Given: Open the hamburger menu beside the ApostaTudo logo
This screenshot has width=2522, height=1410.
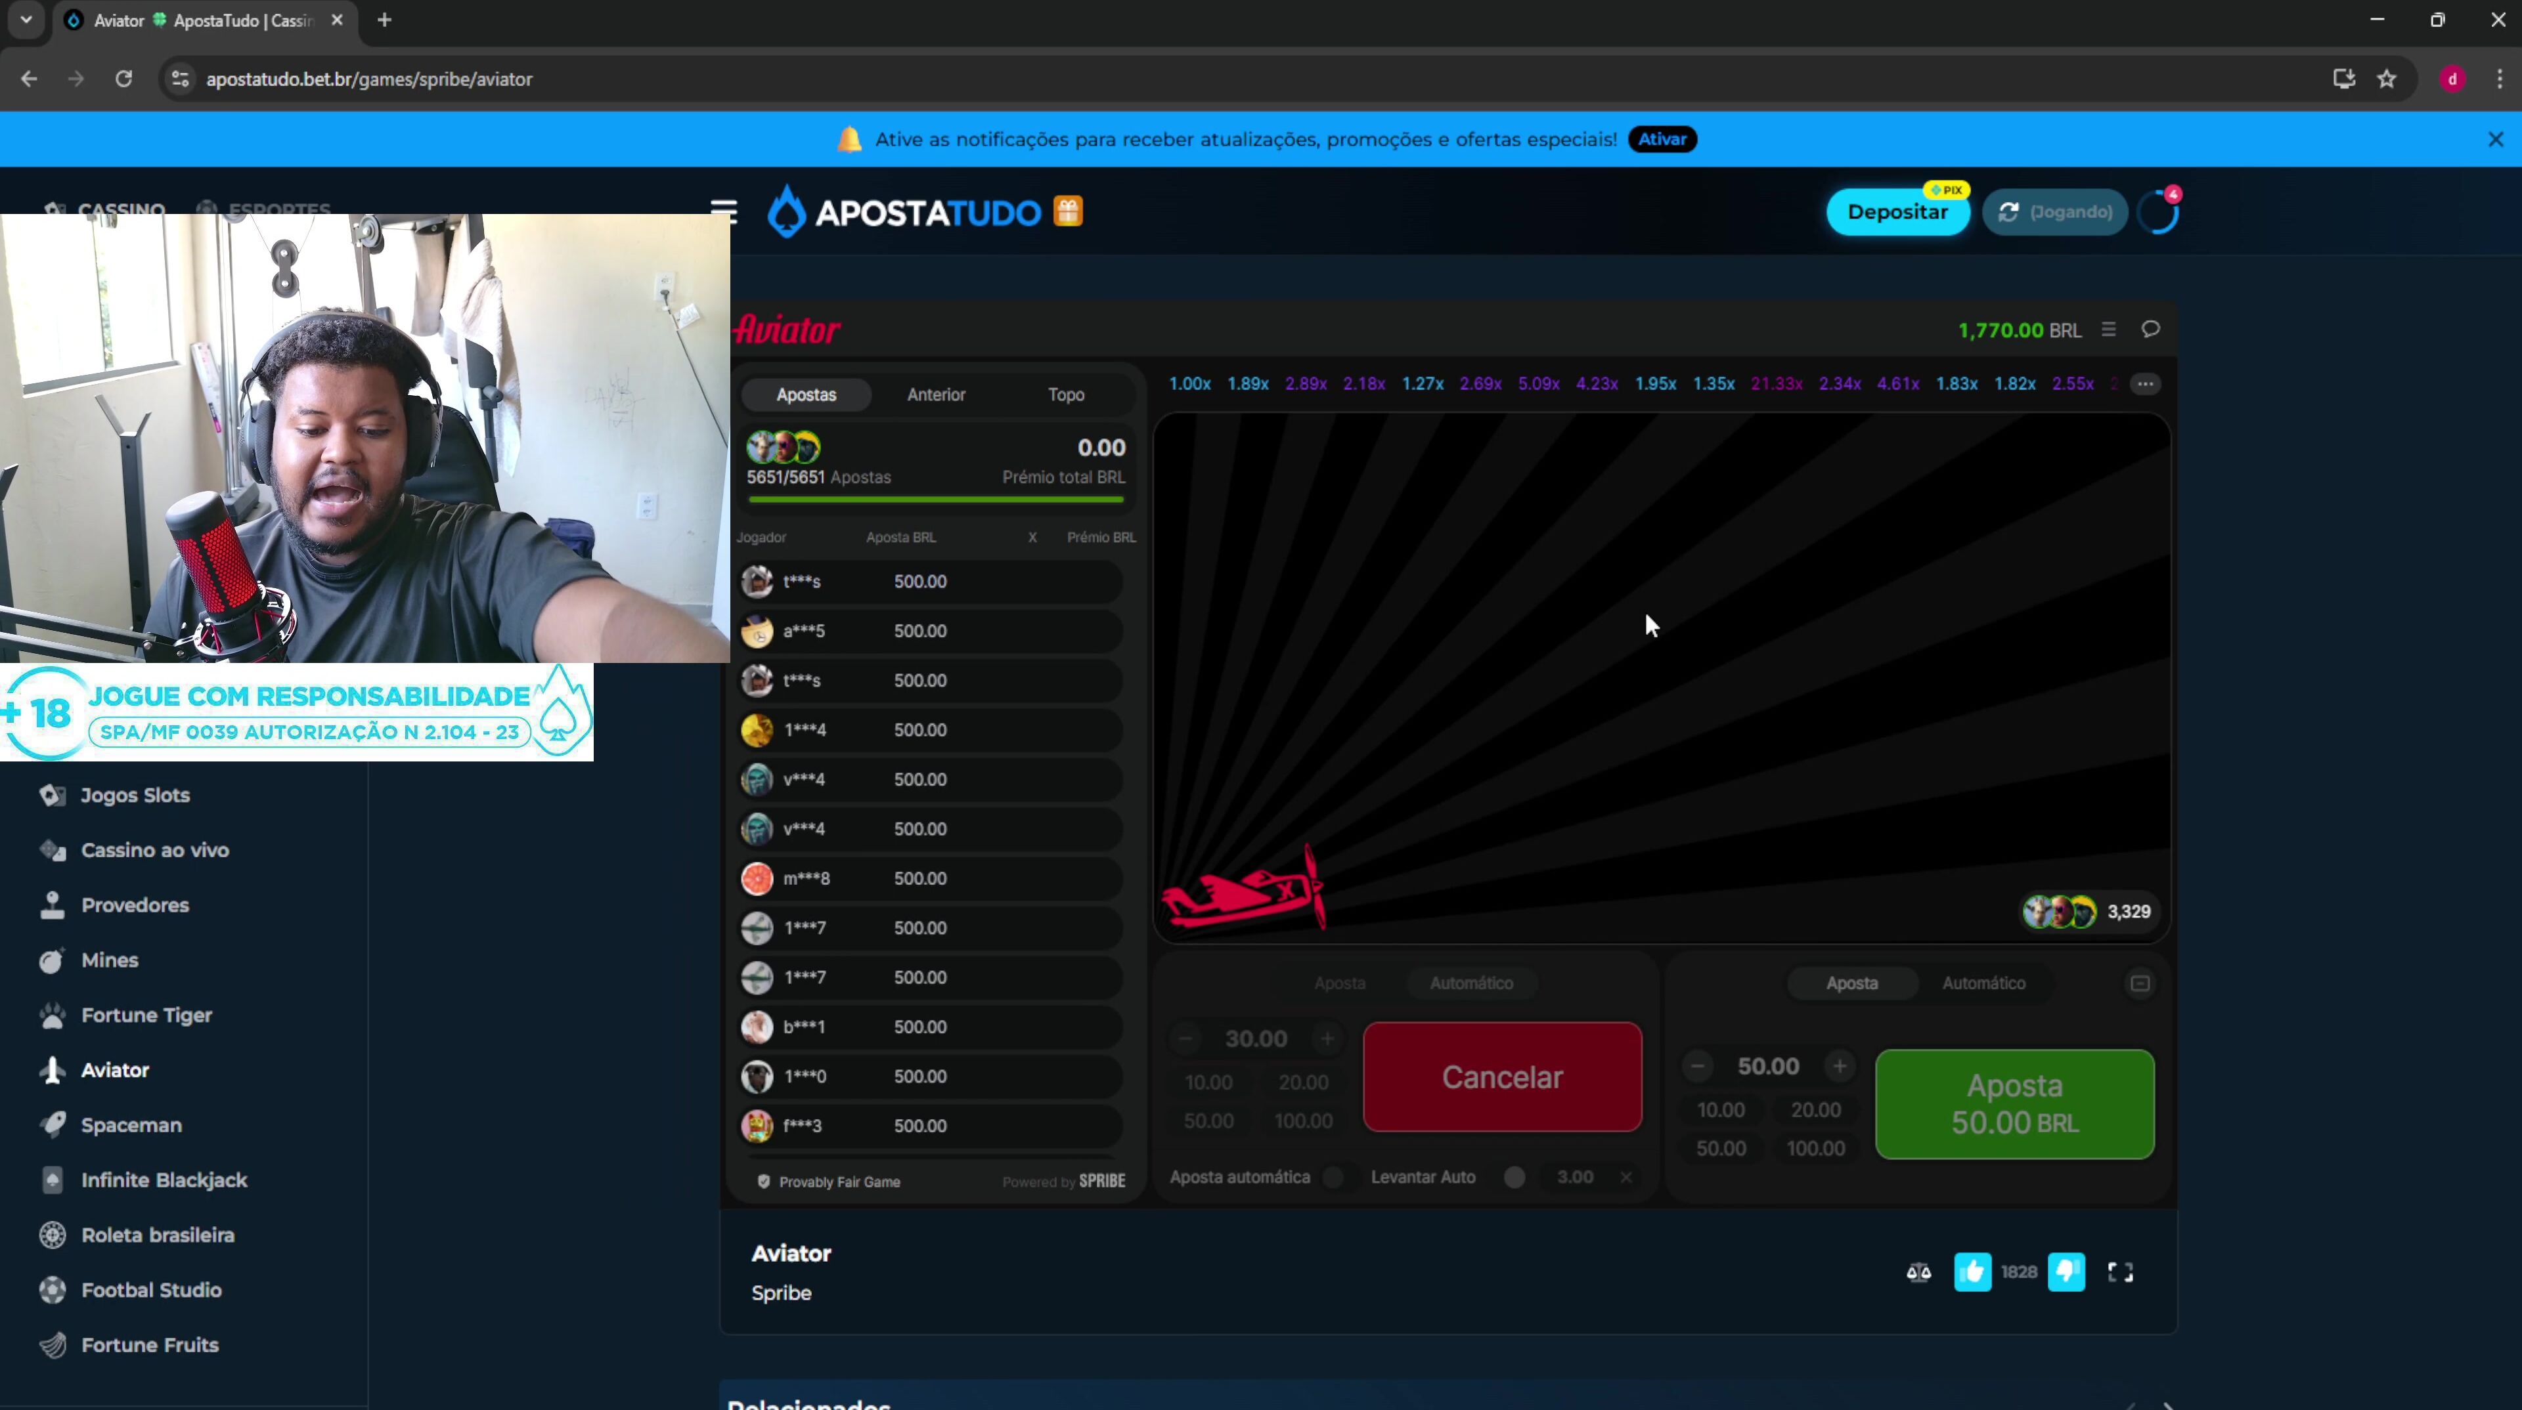Looking at the screenshot, I should click(x=724, y=211).
